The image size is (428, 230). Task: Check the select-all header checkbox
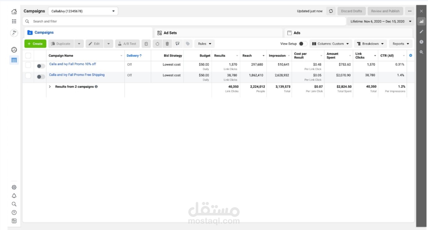pos(28,56)
